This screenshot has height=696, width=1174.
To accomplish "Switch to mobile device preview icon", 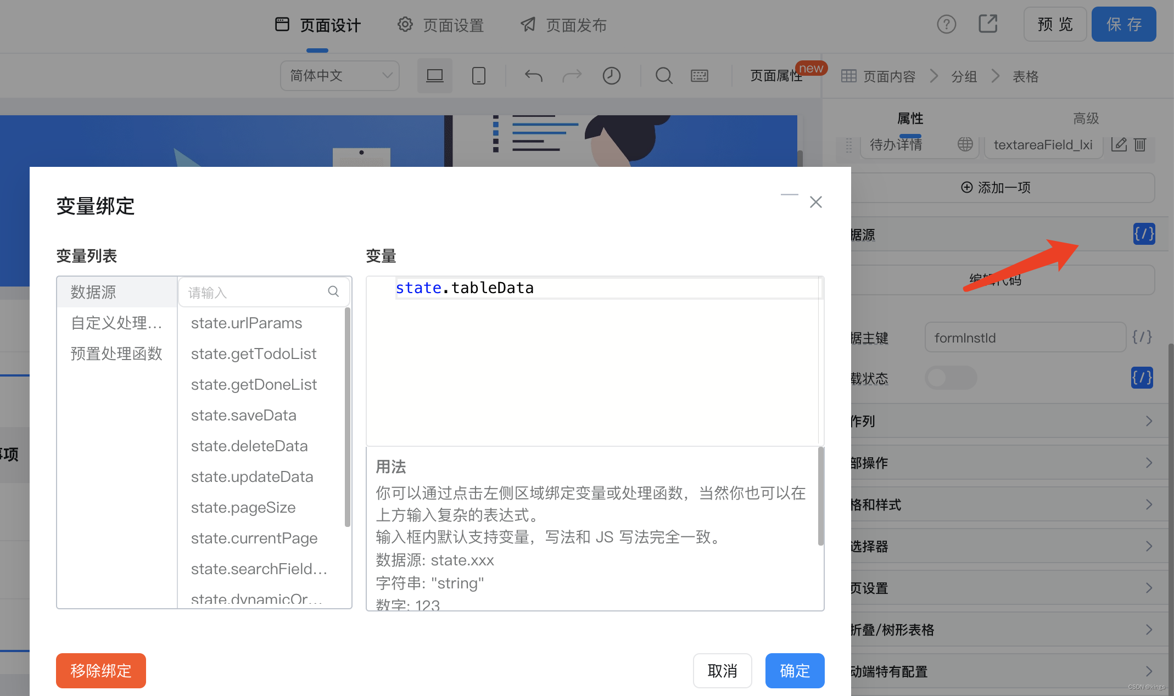I will pyautogui.click(x=478, y=76).
